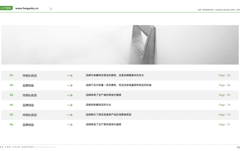Click the green arrow in row 03

(70, 95)
